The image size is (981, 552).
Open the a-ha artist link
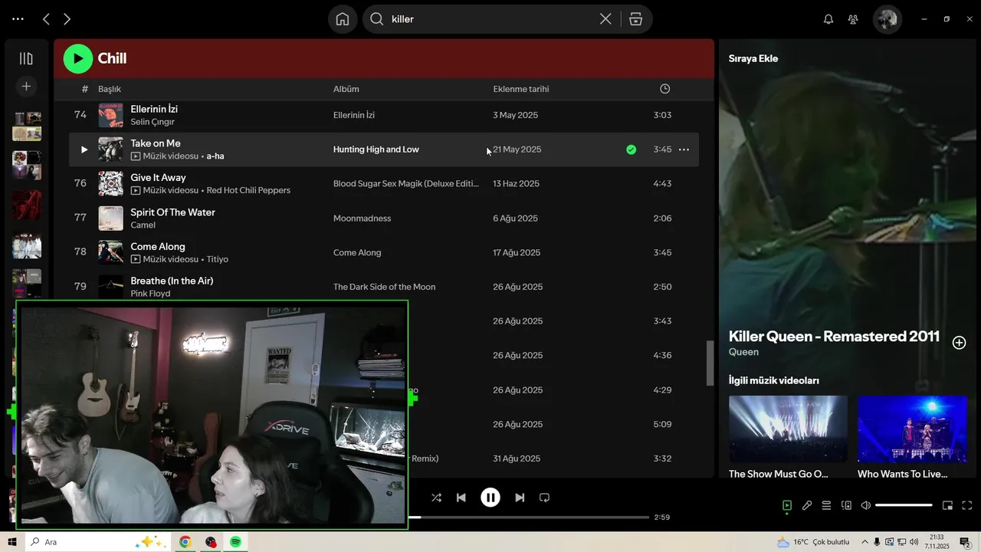[215, 156]
